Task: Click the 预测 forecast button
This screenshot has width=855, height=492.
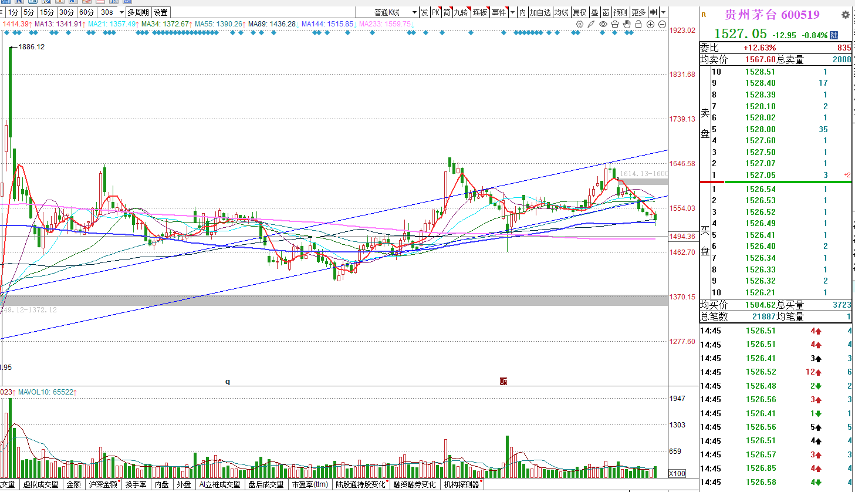Action: [x=620, y=12]
